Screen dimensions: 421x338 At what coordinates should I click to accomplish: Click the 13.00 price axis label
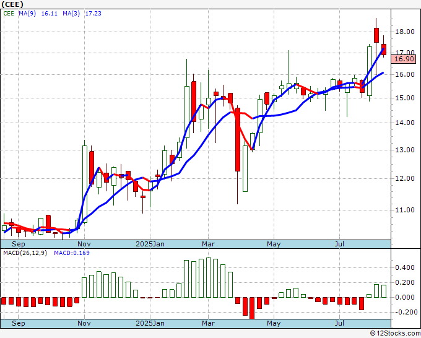405,150
